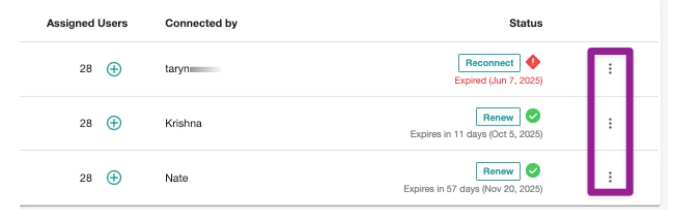This screenshot has width=673, height=222.
Task: Open three-dot menu for taryn's connection
Action: [610, 69]
